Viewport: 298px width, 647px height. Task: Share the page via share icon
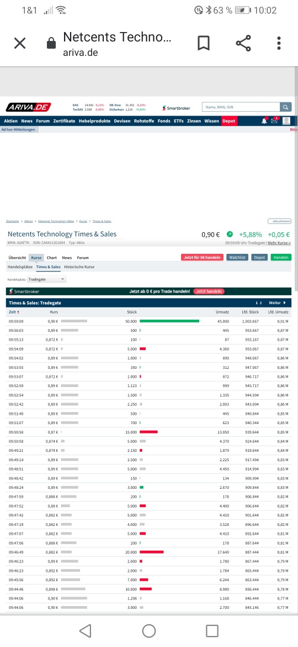point(243,43)
